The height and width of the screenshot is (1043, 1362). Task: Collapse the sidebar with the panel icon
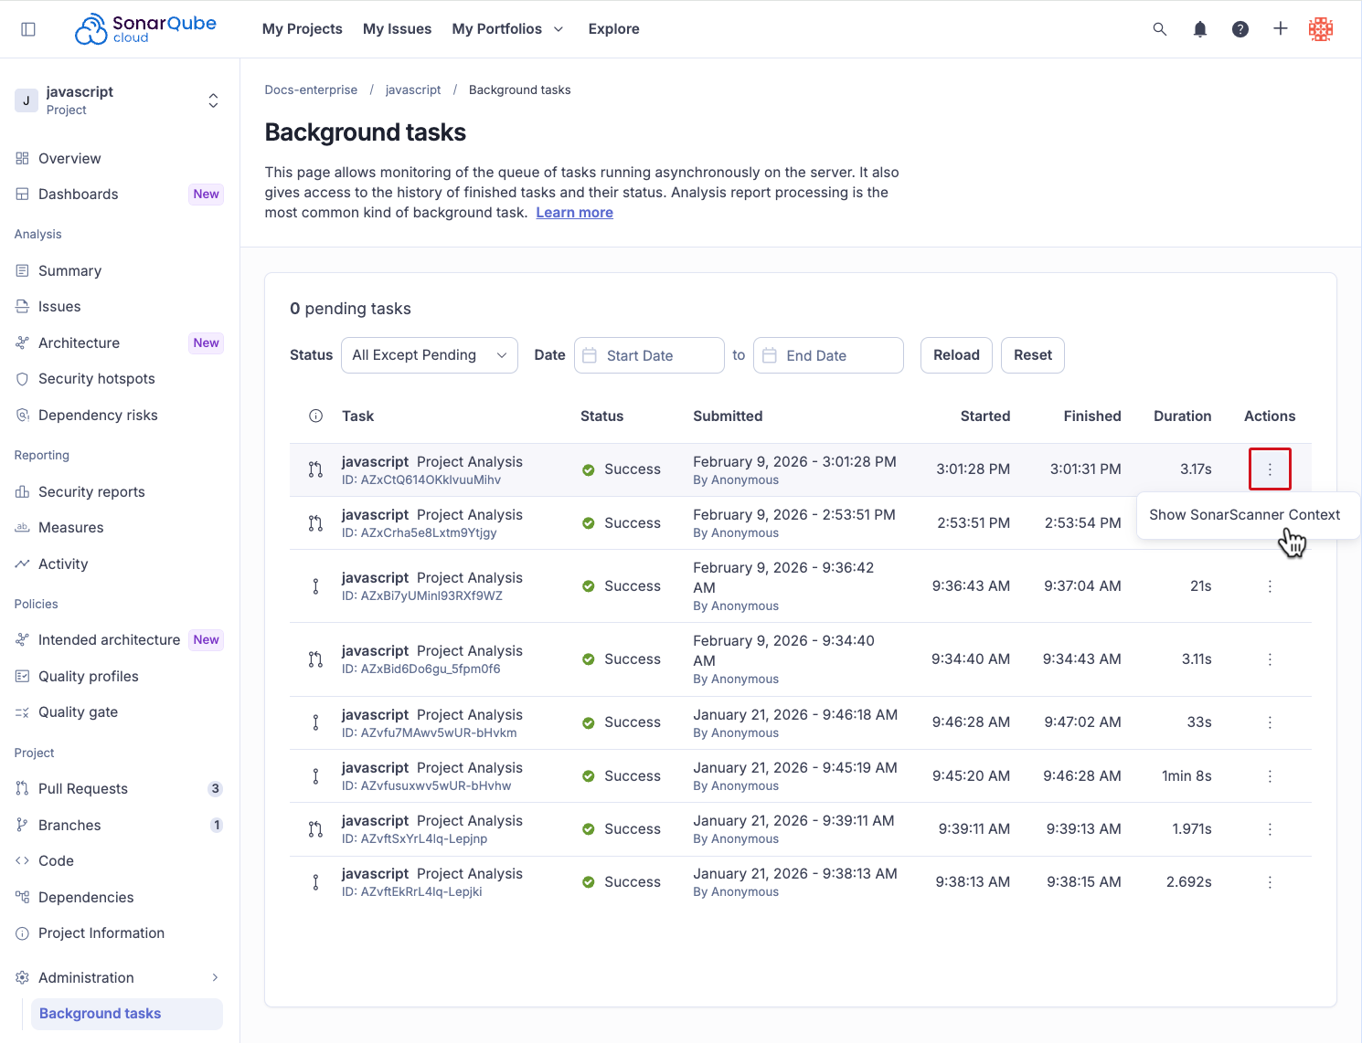[28, 29]
